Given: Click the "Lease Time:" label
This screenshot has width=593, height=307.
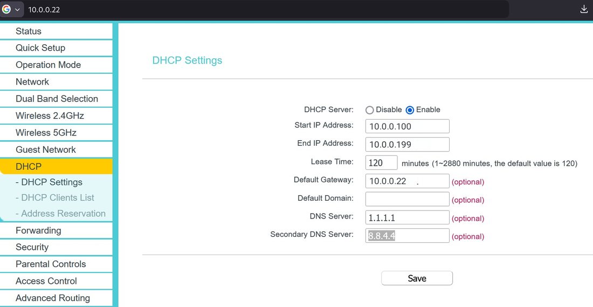Looking at the screenshot, I should pos(332,162).
